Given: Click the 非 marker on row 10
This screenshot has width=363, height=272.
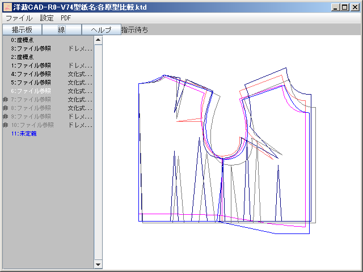Looking at the screenshot, I should coord(5,125).
